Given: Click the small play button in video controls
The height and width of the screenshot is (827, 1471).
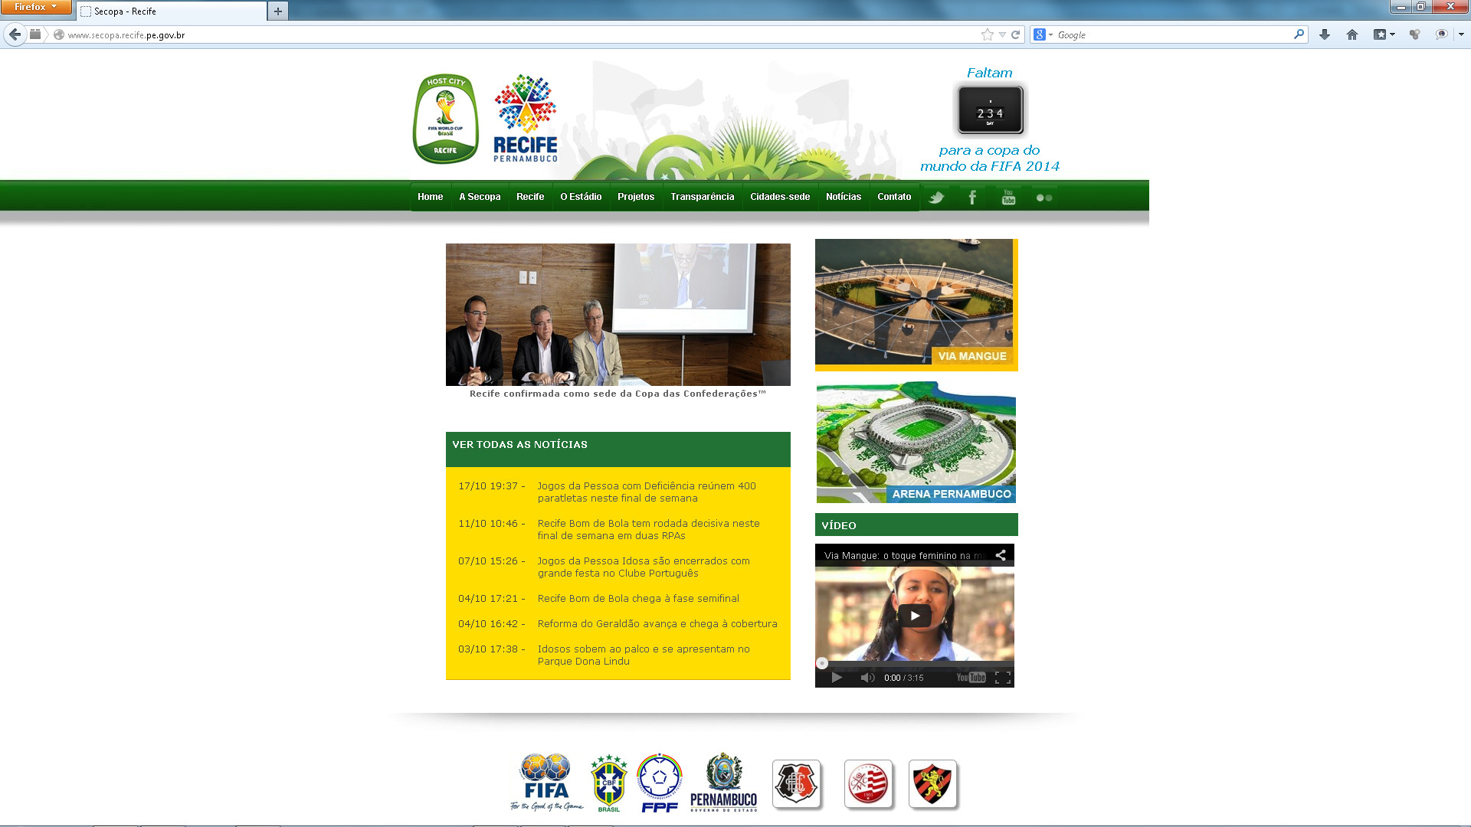Looking at the screenshot, I should click(x=837, y=678).
